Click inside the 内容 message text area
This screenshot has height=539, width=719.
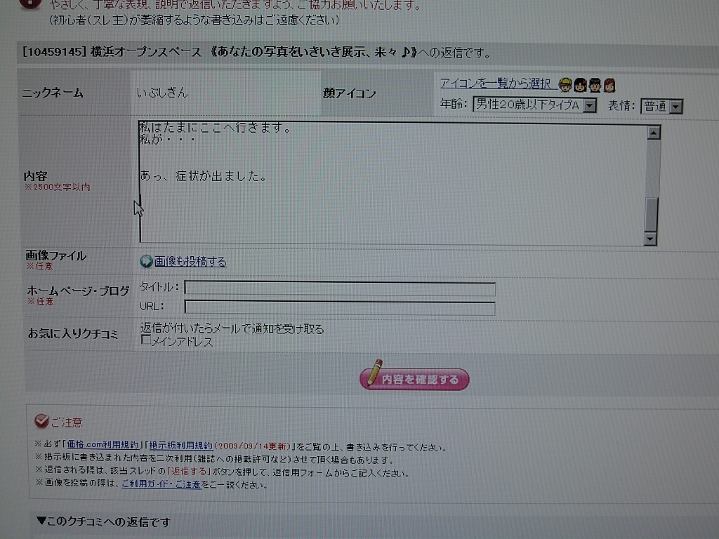[392, 183]
